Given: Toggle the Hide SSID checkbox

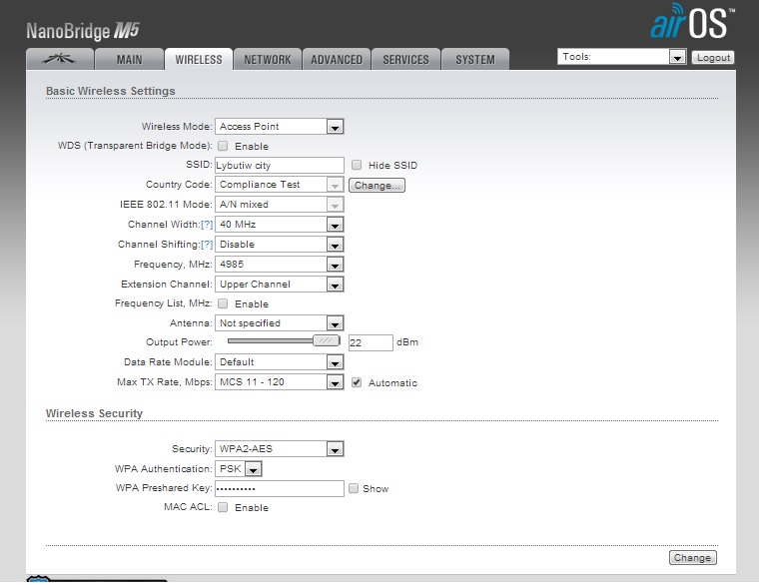Looking at the screenshot, I should pyautogui.click(x=357, y=165).
